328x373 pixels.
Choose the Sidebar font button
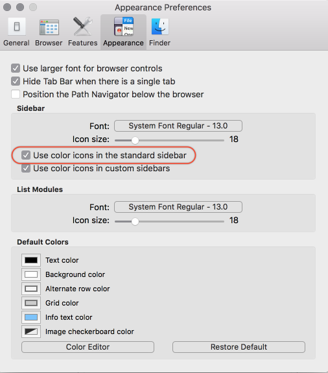178,126
